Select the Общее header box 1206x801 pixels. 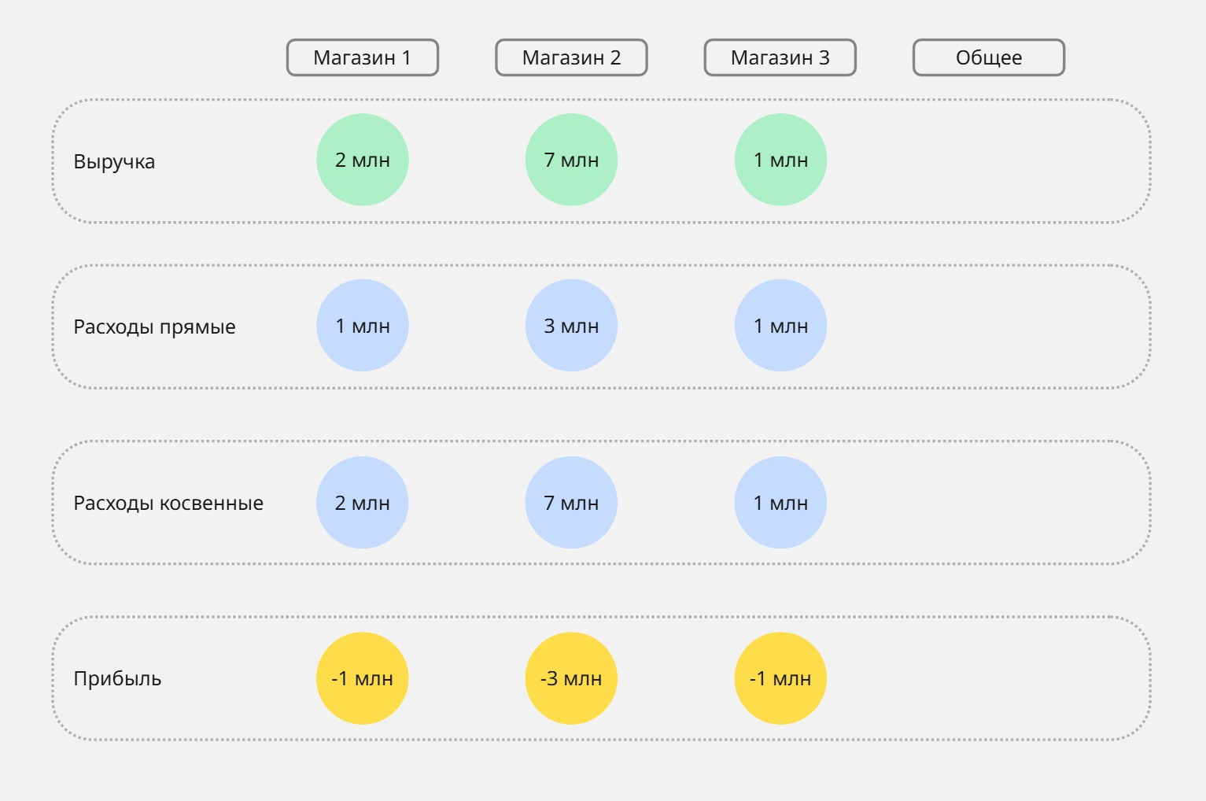pyautogui.click(x=989, y=57)
